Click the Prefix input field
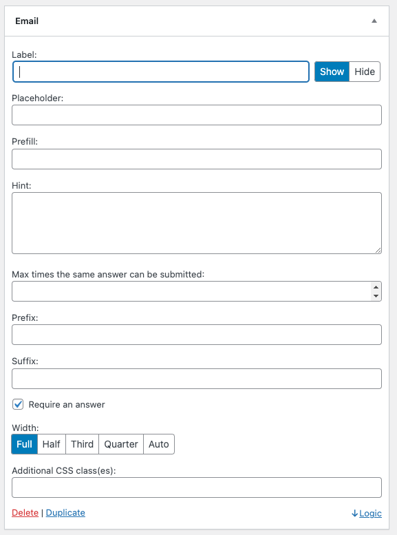 197,335
